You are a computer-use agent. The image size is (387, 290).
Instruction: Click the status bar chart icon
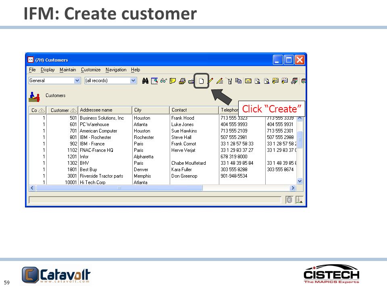tap(300, 200)
